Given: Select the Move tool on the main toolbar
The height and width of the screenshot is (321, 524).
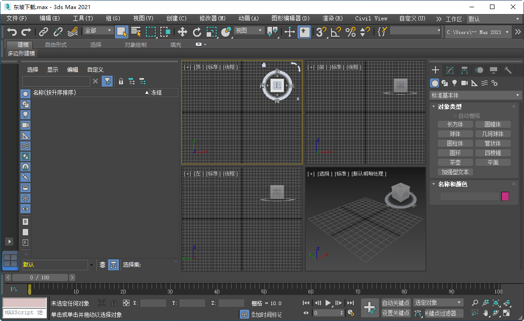Looking at the screenshot, I should pyautogui.click(x=182, y=32).
